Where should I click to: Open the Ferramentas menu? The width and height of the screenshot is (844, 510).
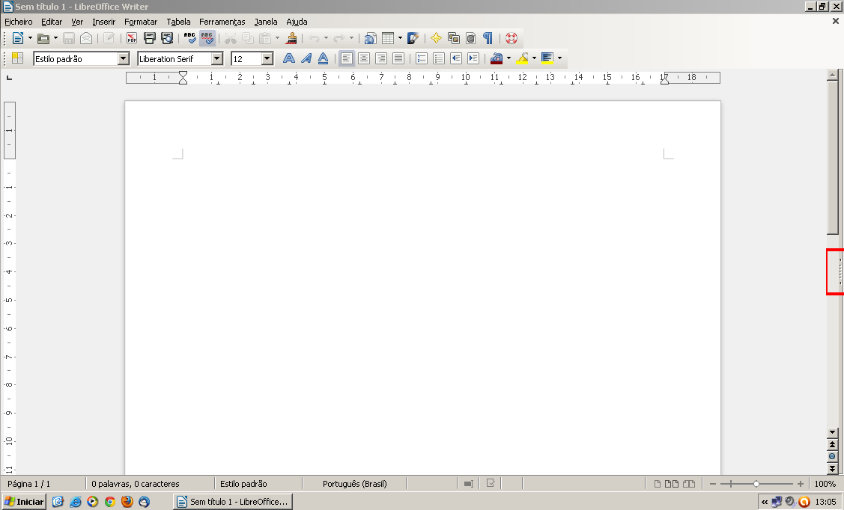[x=222, y=22]
